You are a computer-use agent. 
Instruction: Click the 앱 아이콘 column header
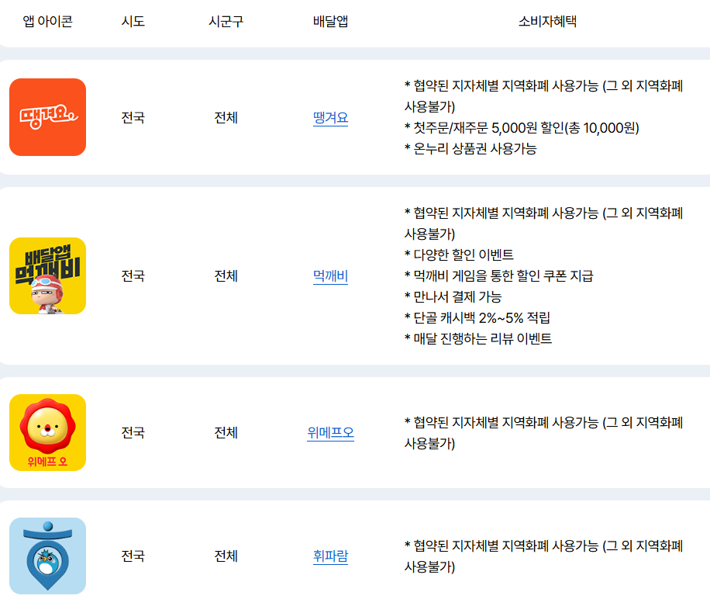click(x=47, y=21)
